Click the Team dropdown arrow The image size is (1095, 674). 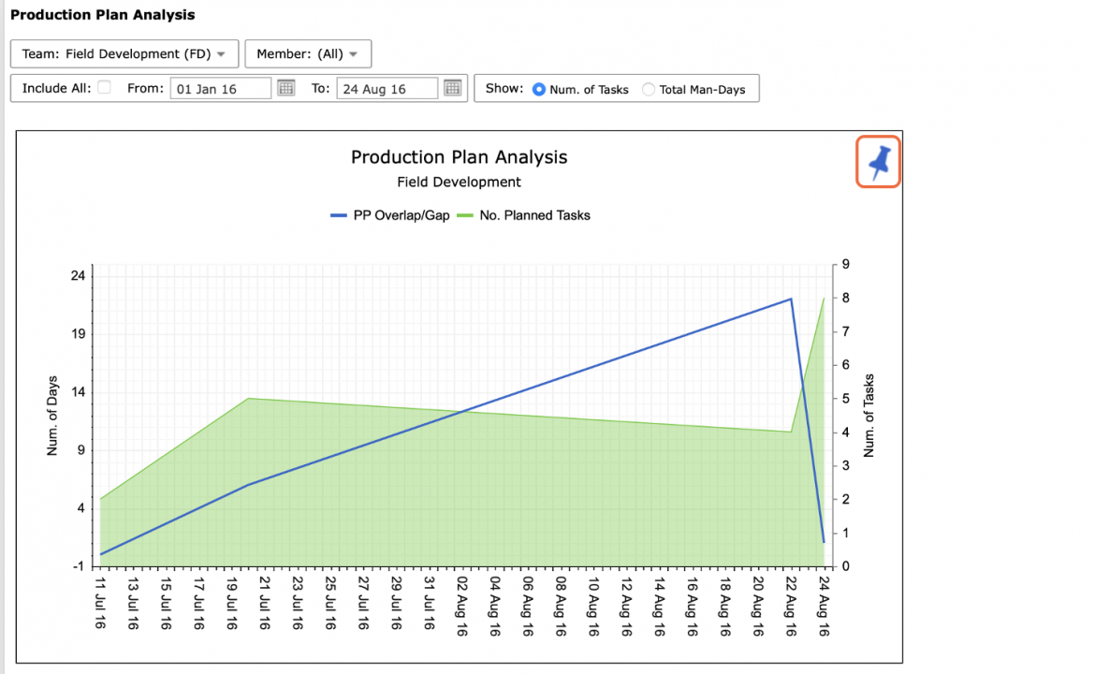(x=221, y=54)
